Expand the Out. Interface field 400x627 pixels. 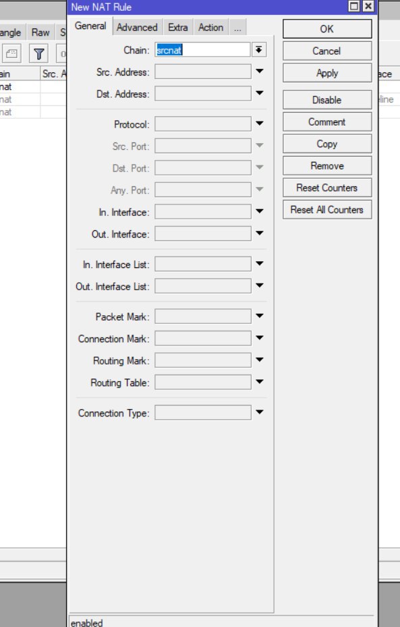pos(259,234)
